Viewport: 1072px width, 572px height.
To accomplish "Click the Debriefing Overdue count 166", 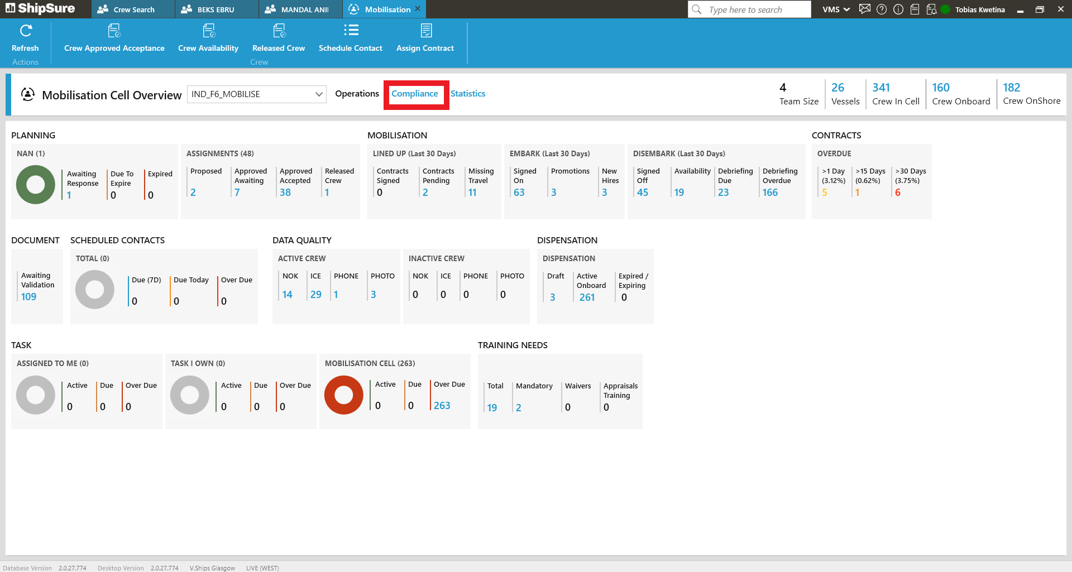I will click(770, 193).
